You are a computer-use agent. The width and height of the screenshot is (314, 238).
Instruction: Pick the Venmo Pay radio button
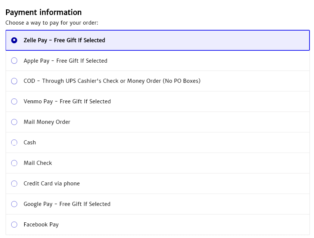[14, 101]
